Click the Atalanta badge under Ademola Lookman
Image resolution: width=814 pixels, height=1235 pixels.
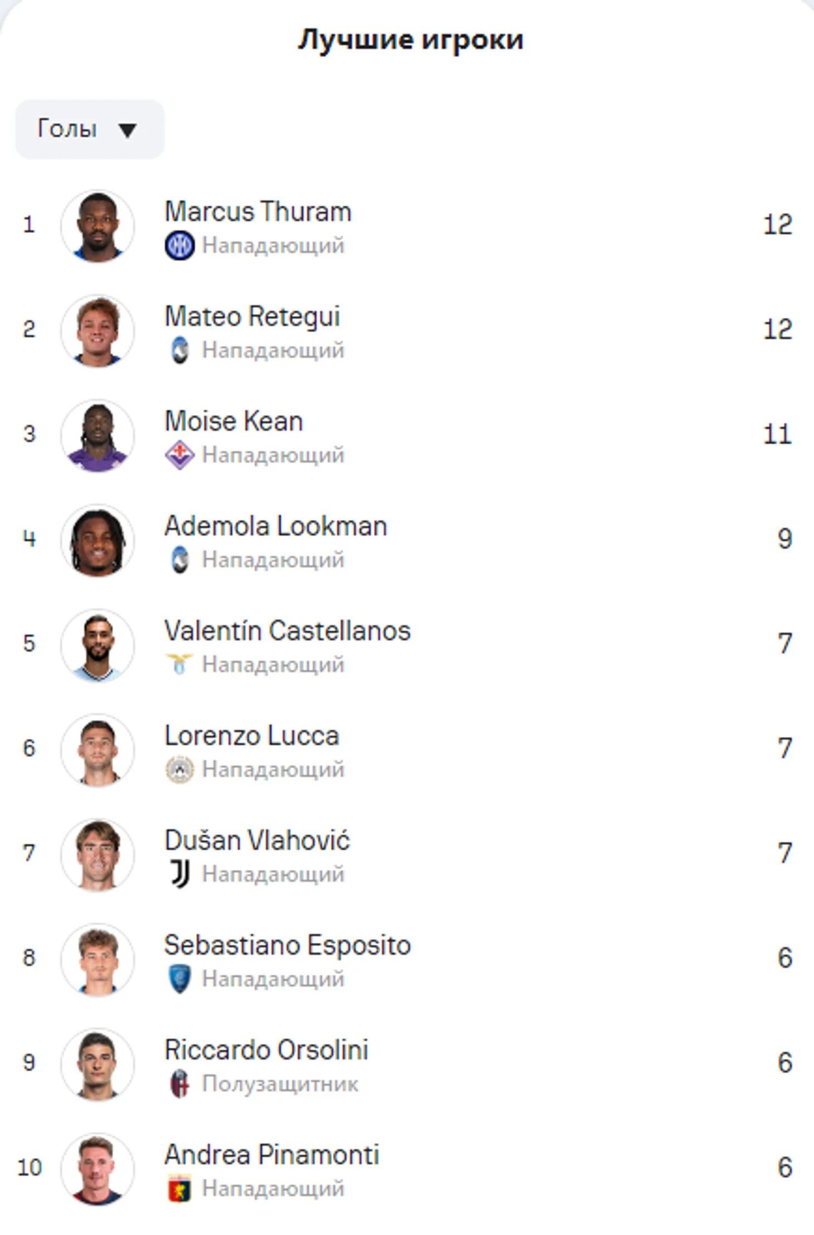pyautogui.click(x=180, y=560)
